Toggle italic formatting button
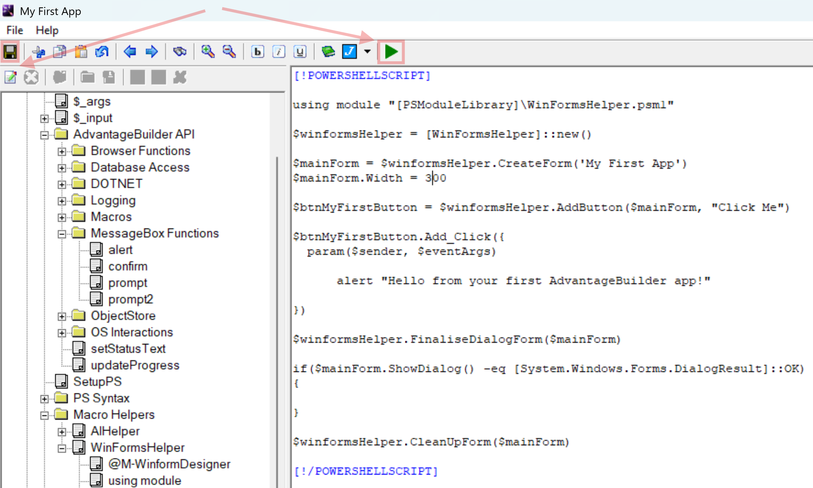Viewport: 813px width, 488px height. pos(279,52)
